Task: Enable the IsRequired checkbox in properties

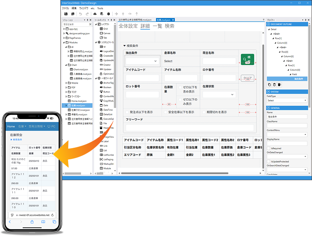Action: 269,148
